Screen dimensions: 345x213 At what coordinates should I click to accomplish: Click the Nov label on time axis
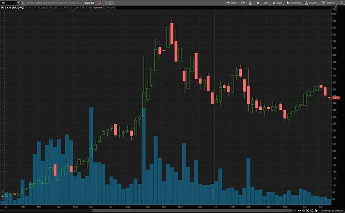(x=180, y=207)
